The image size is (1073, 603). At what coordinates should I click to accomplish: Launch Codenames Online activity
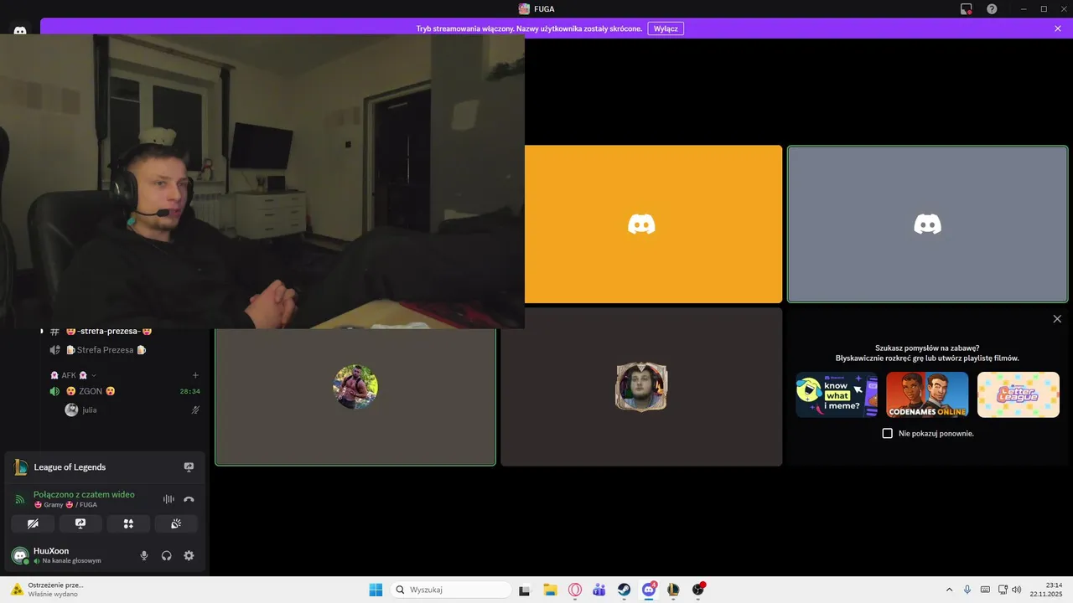[x=927, y=394]
